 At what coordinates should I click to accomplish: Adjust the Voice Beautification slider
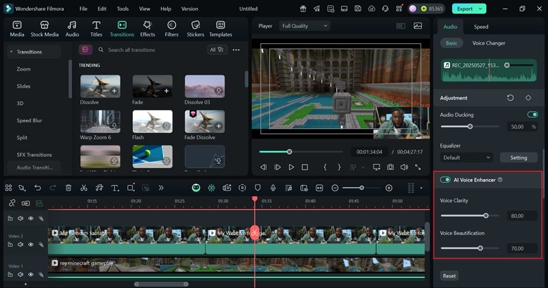point(470,248)
